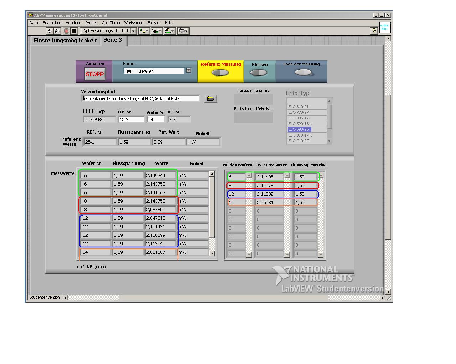Open the Align Objects toolbar icon

144,31
